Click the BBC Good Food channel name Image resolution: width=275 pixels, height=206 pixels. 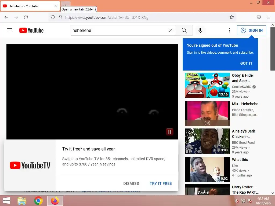point(243,143)
